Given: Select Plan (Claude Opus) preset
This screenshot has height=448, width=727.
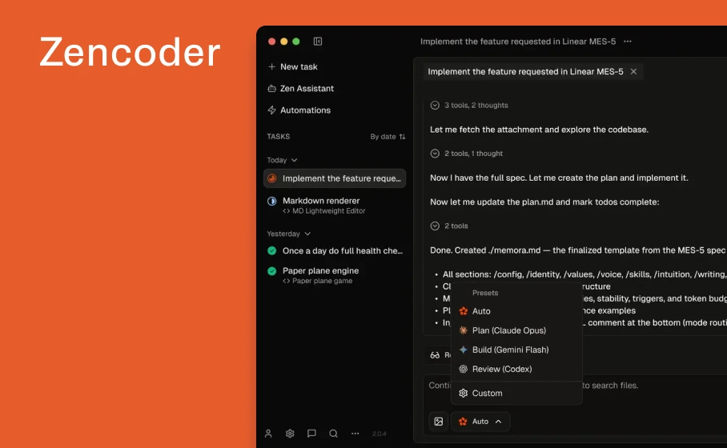Looking at the screenshot, I should click(x=516, y=330).
